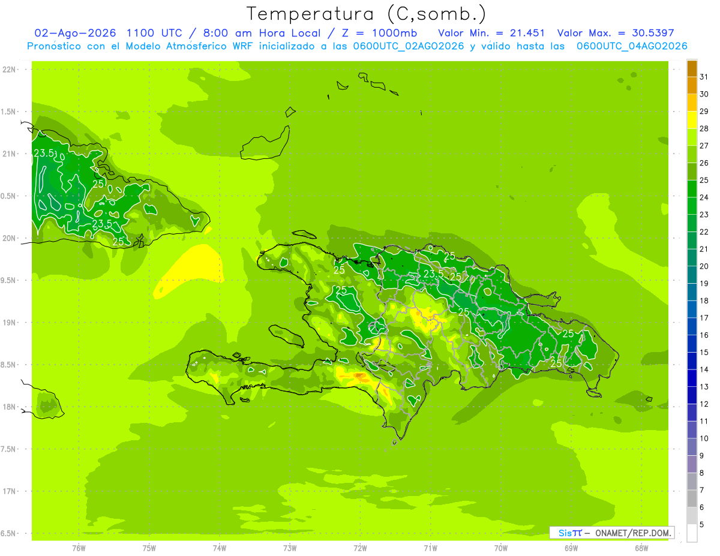This screenshot has height=556, width=720.
Task: Click the "75W" longitude axis label
Action: pos(149,548)
